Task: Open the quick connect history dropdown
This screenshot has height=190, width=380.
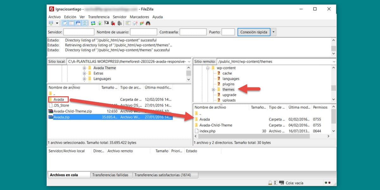Action: pyautogui.click(x=274, y=32)
